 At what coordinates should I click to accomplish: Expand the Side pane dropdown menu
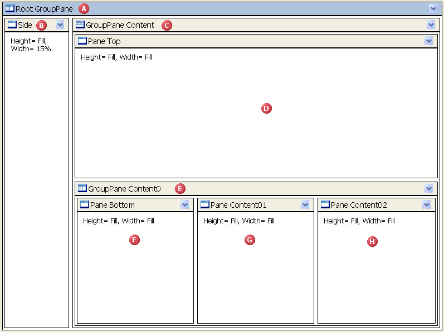[60, 25]
